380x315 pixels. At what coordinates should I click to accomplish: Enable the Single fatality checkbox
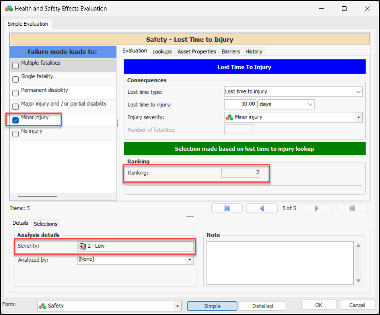tap(16, 79)
